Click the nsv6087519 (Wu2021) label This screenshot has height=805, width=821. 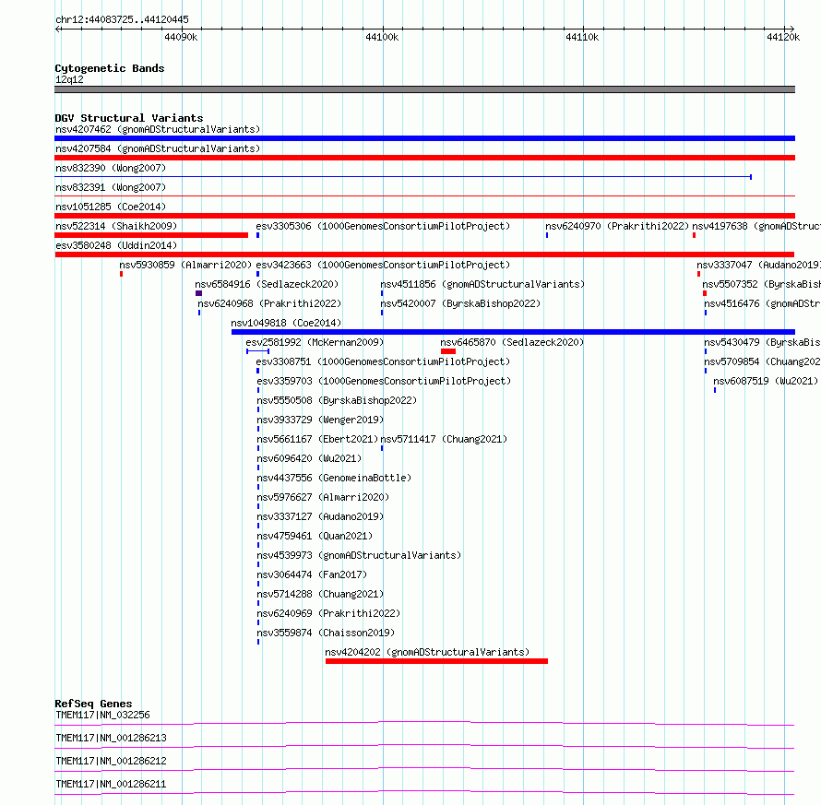click(766, 381)
